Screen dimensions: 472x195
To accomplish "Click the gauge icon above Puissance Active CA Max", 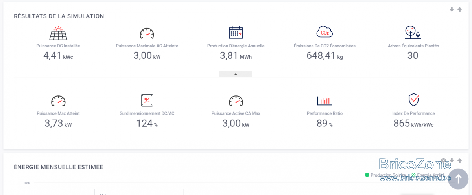I will (236, 101).
